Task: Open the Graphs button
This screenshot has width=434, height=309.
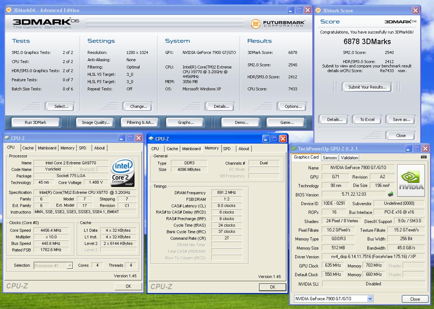Action: click(186, 122)
